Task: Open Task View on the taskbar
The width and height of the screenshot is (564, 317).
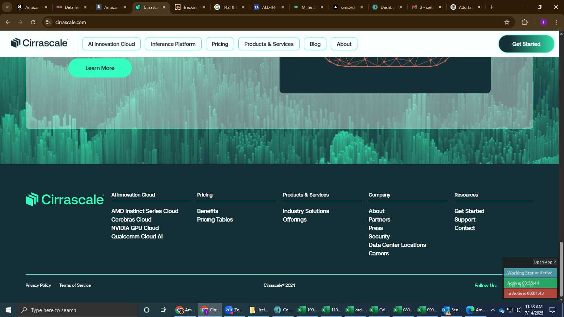Action: point(164,310)
